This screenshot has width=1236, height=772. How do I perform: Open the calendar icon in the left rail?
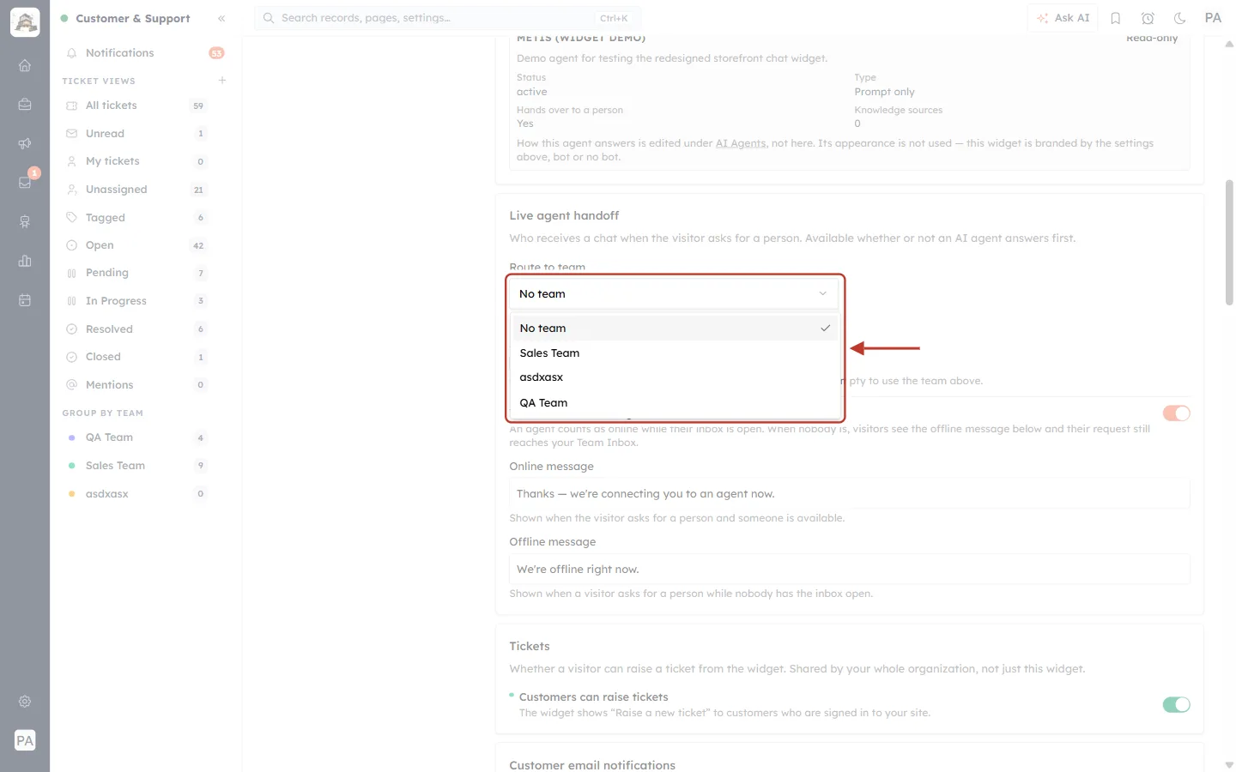point(25,300)
